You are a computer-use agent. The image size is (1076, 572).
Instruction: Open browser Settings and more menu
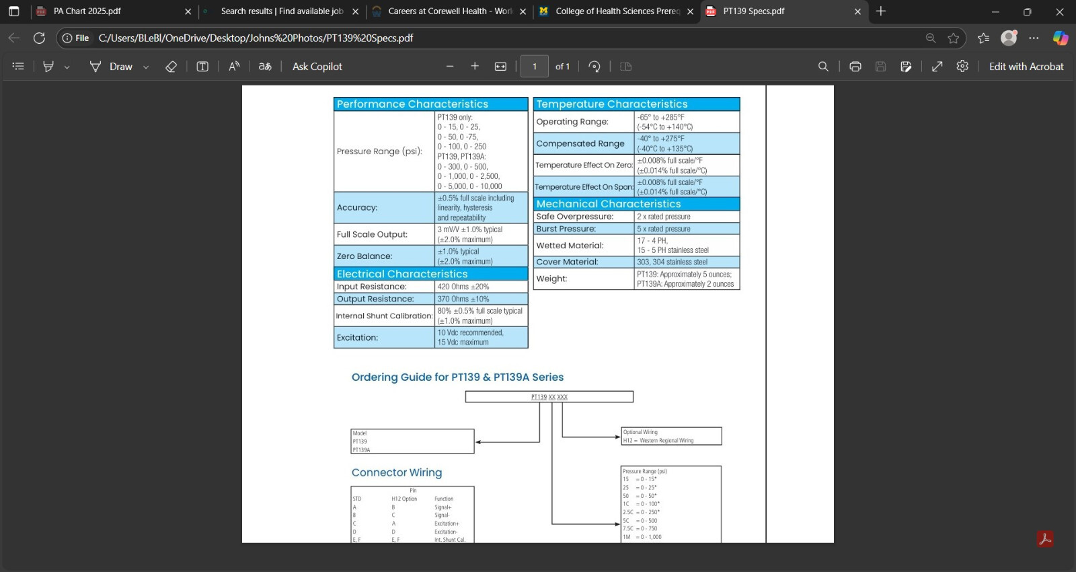pyautogui.click(x=1034, y=38)
